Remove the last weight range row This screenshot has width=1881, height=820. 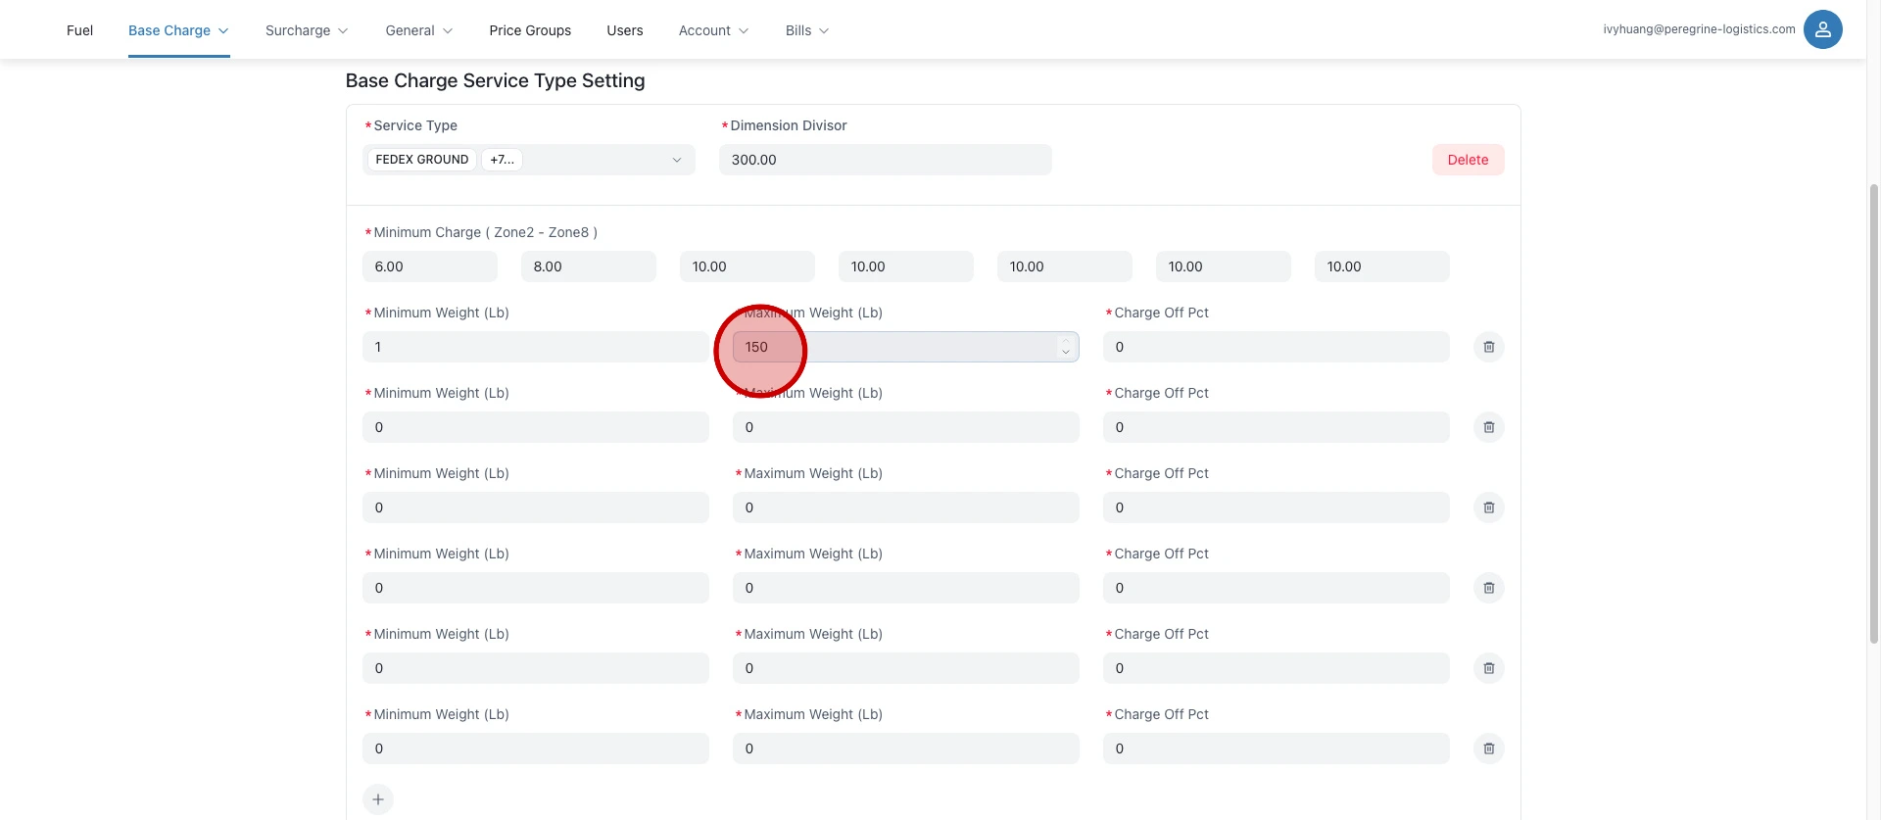click(1488, 748)
